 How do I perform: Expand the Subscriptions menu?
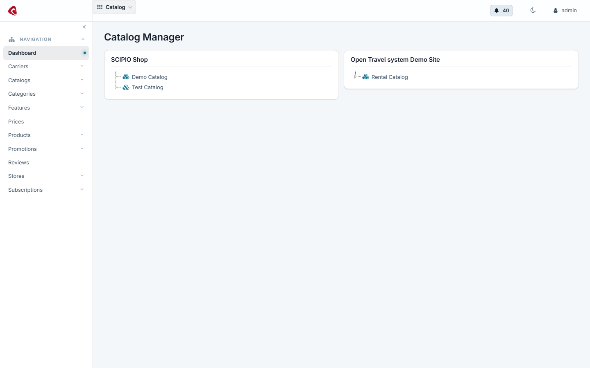tap(46, 190)
